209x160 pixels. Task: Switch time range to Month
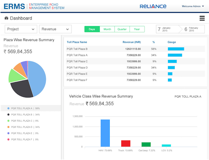(107, 29)
